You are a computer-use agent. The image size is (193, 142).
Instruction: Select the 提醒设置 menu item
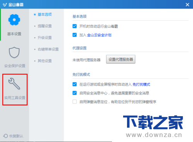point(45,26)
